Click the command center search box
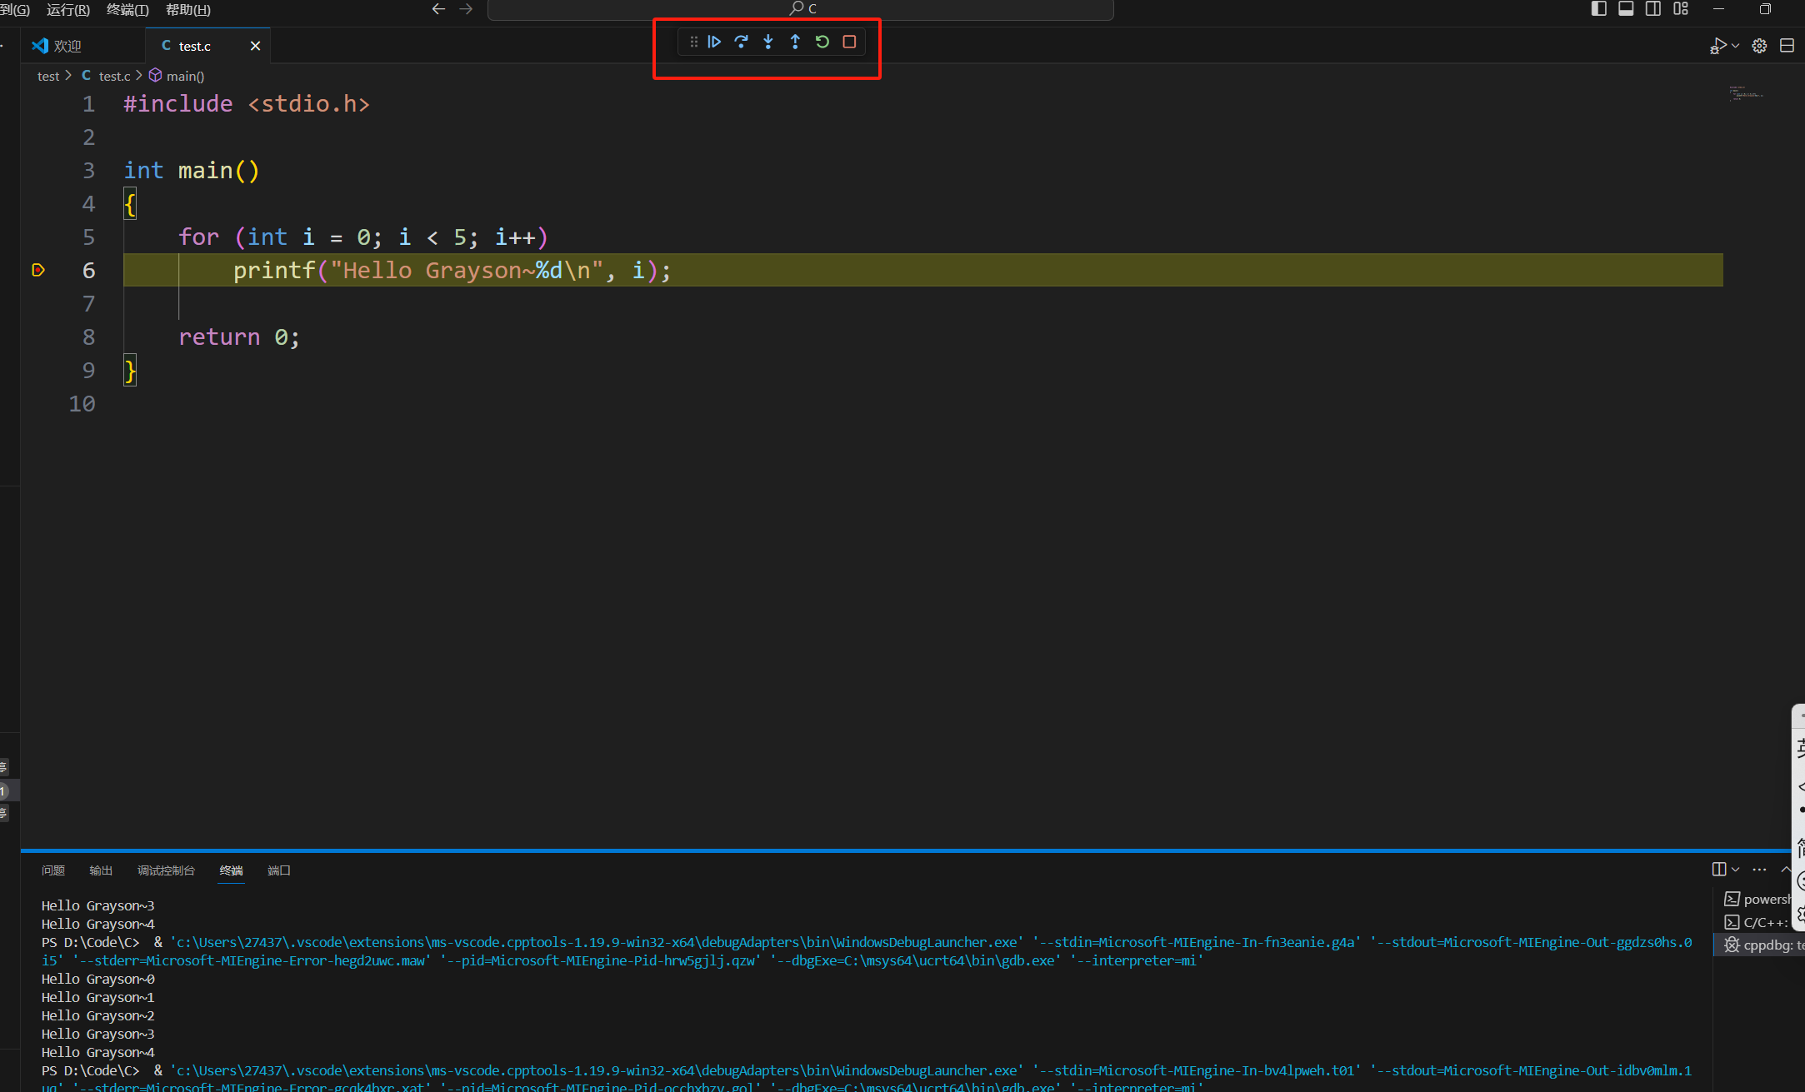This screenshot has width=1805, height=1092. pyautogui.click(x=801, y=9)
